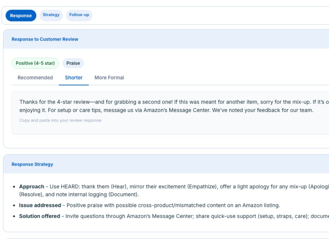Click the Praise tag badge
Image resolution: width=329 pixels, height=247 pixels.
click(73, 63)
